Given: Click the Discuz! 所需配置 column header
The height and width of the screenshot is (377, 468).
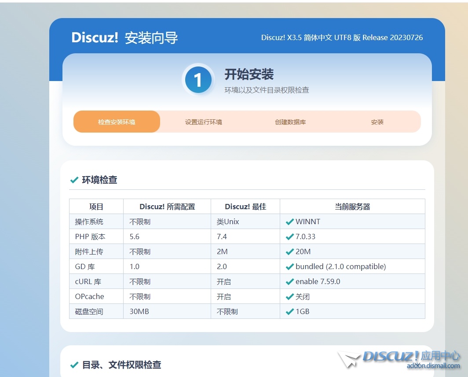Looking at the screenshot, I should (167, 207).
